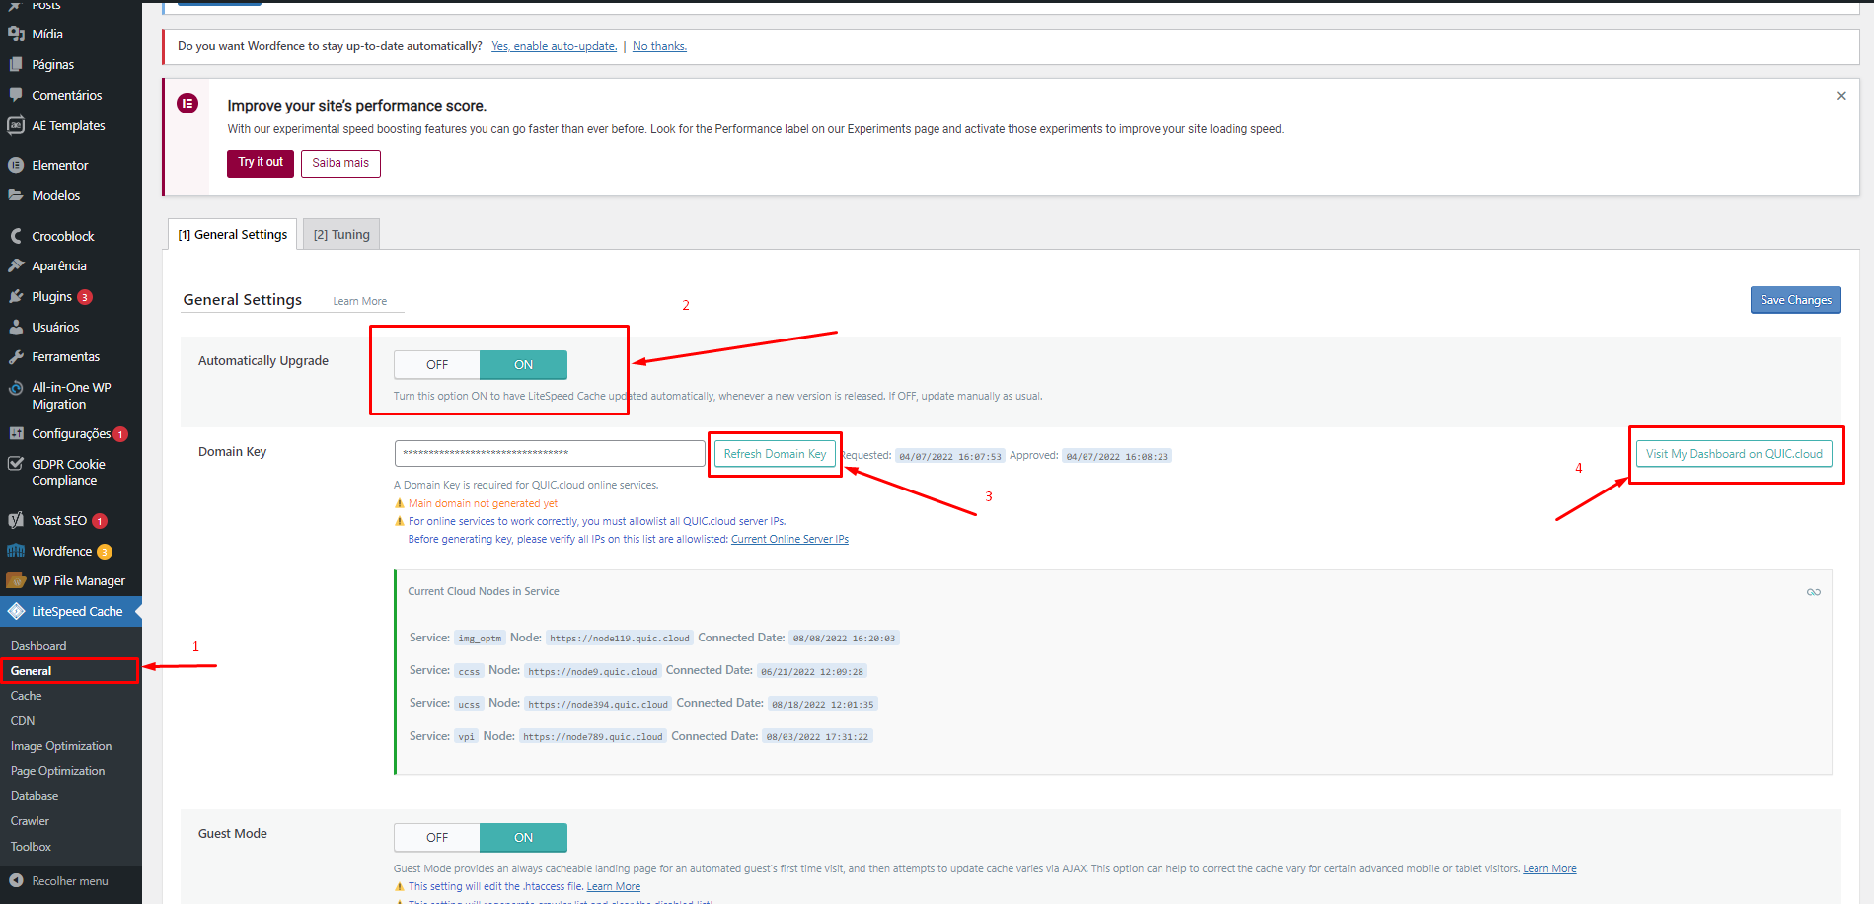Open the Cache submenu item
This screenshot has height=904, width=1874.
click(27, 696)
